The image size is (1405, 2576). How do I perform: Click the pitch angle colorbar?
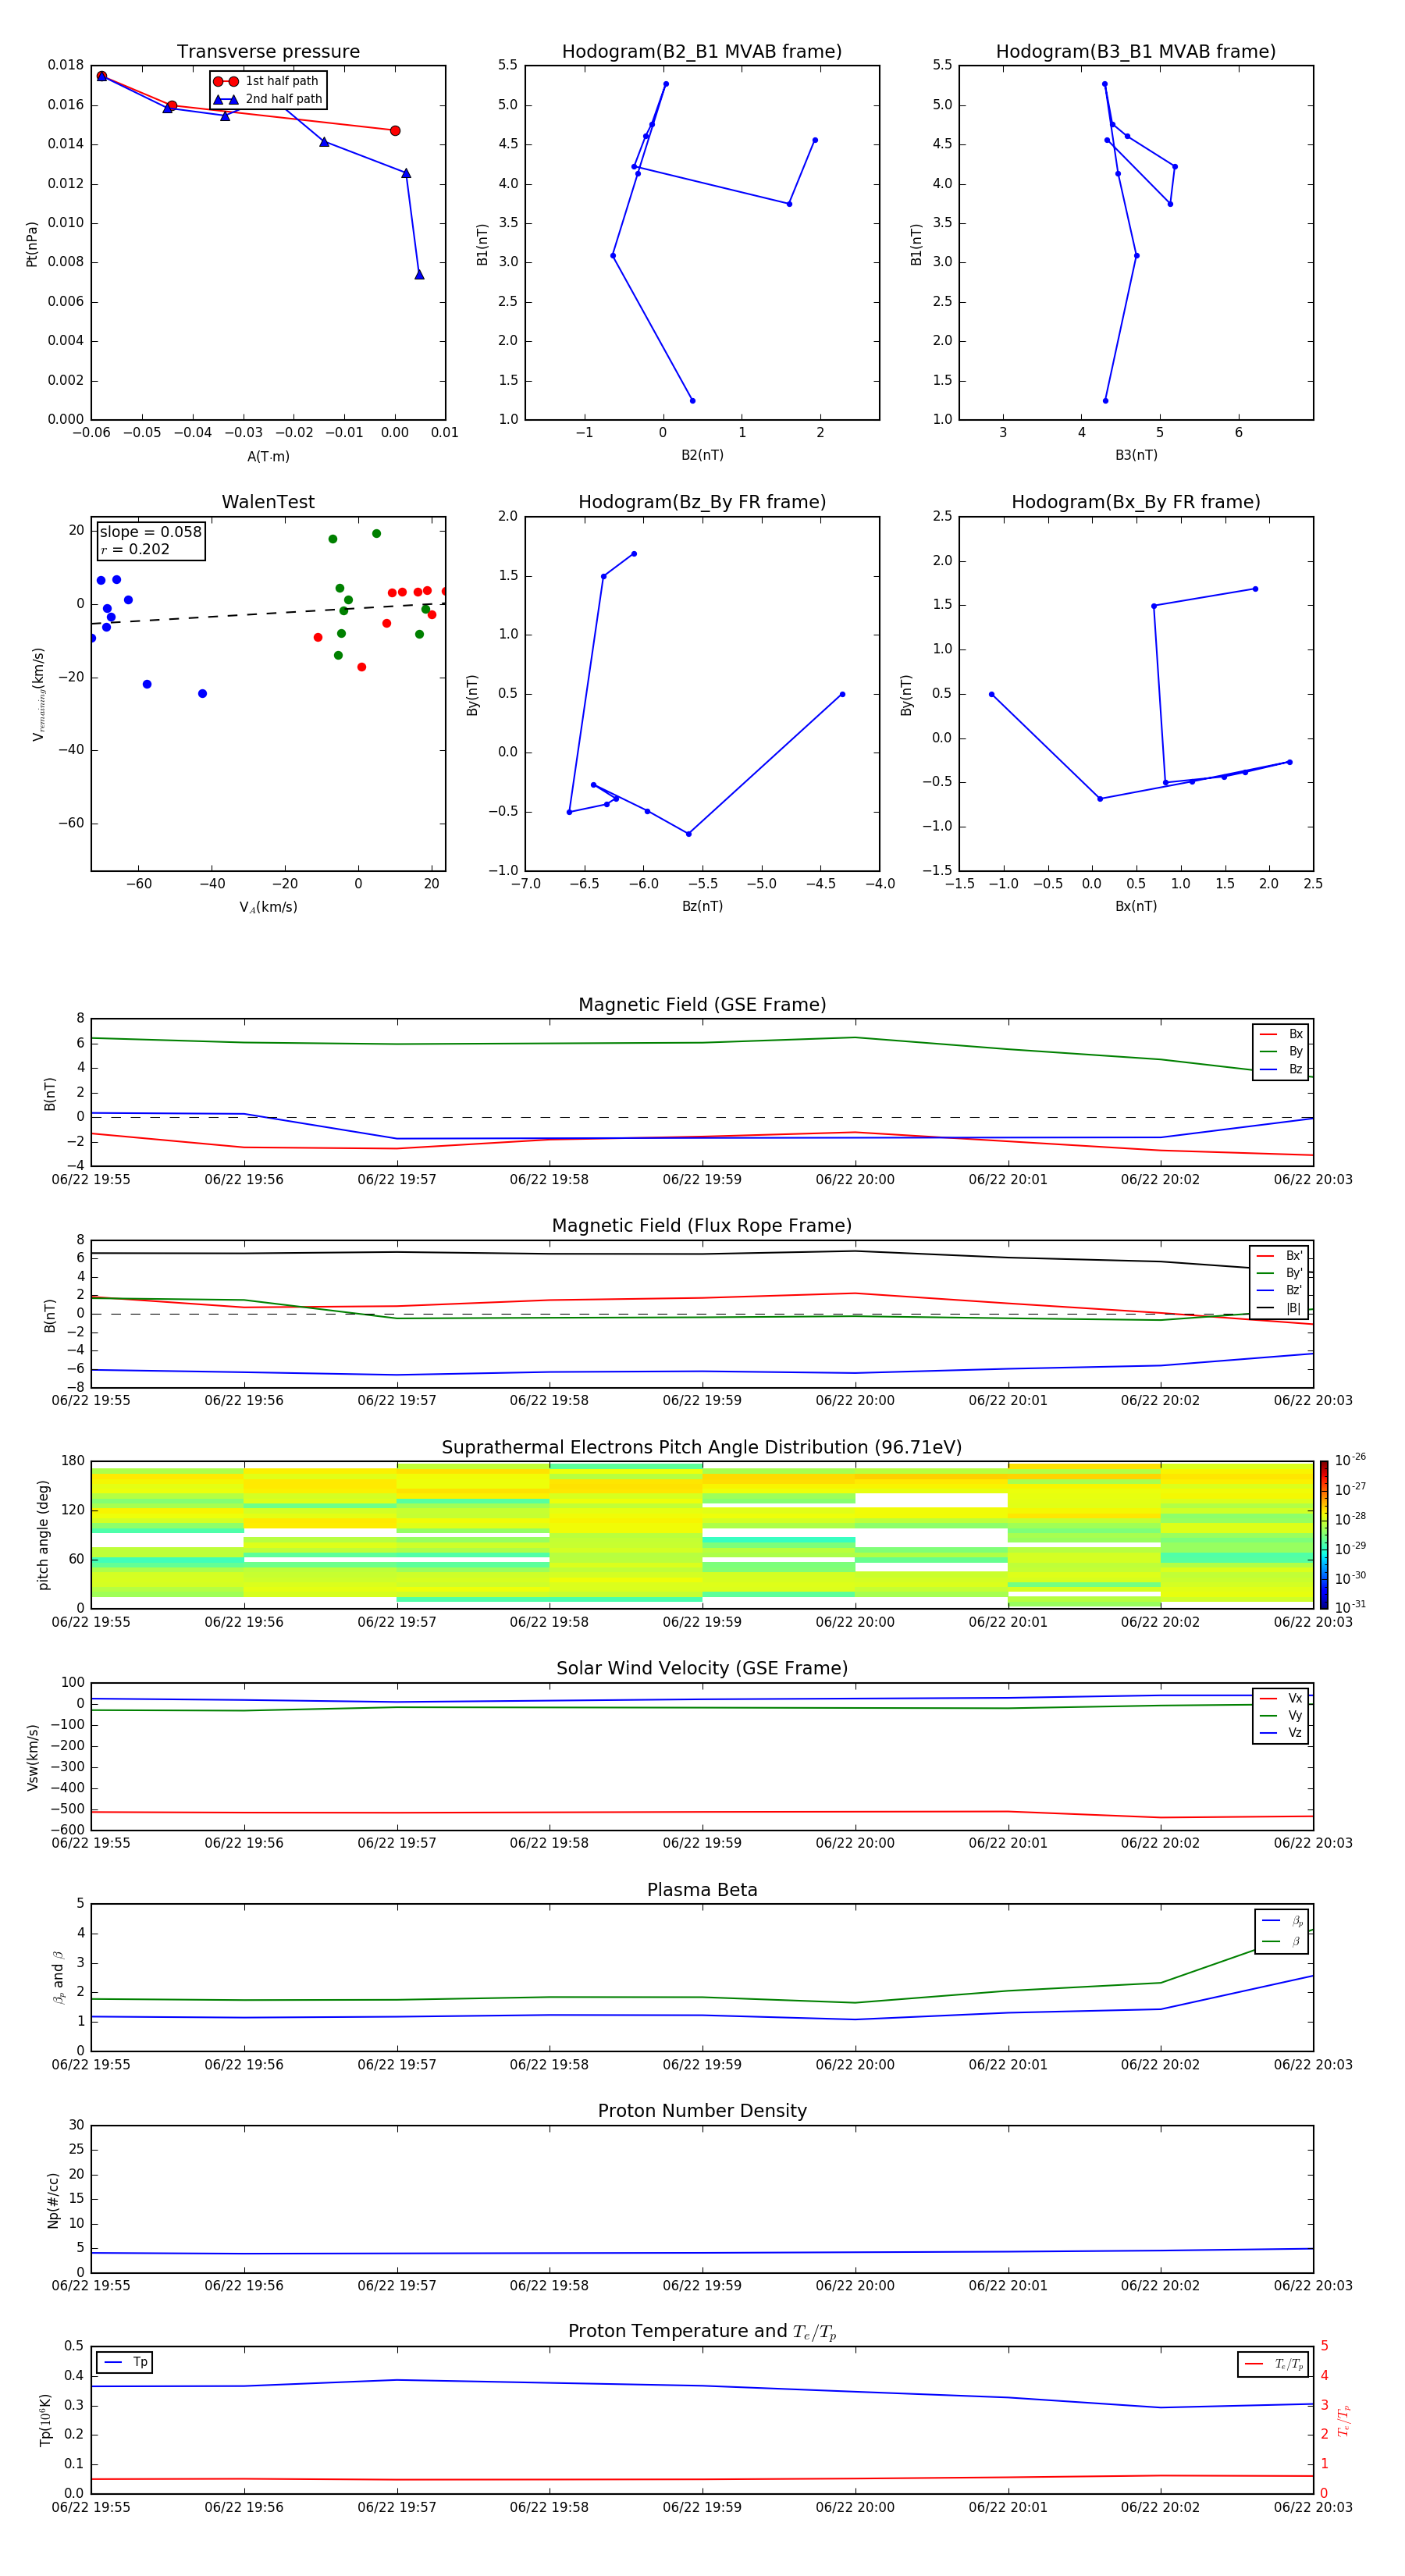[1323, 1535]
